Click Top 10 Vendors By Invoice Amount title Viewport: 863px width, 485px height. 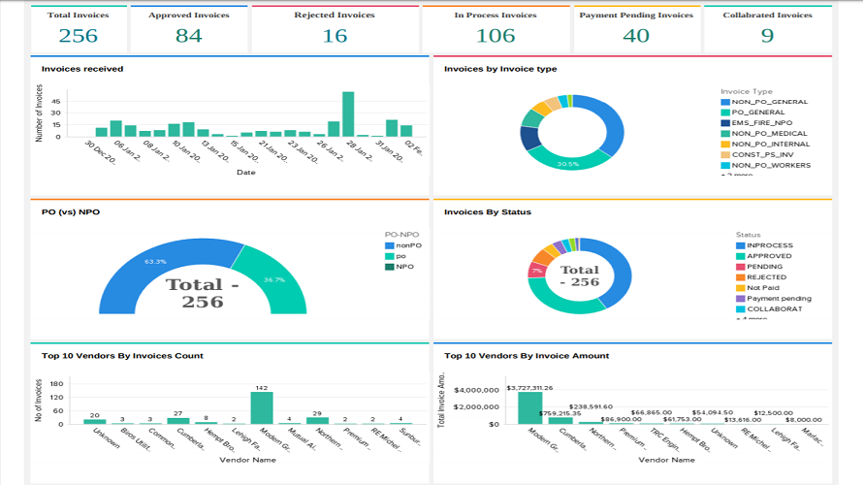coord(527,356)
